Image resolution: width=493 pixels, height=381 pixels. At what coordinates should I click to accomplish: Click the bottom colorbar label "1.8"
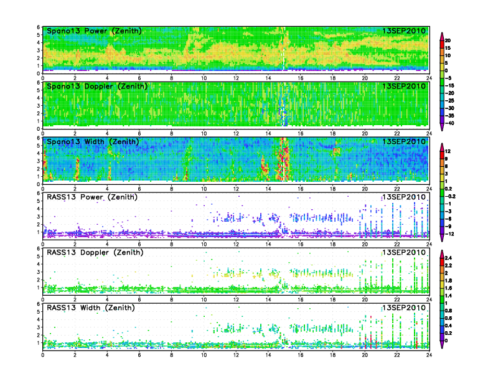pyautogui.click(x=448, y=280)
